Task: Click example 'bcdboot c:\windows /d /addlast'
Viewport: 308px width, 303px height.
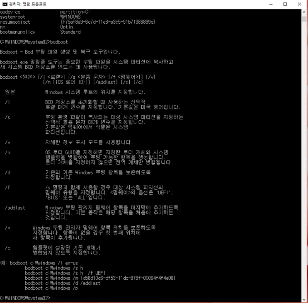Action: pyautogui.click(x=63, y=283)
